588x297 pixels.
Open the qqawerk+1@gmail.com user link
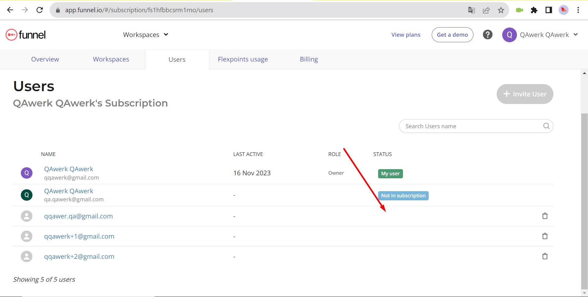(x=79, y=236)
